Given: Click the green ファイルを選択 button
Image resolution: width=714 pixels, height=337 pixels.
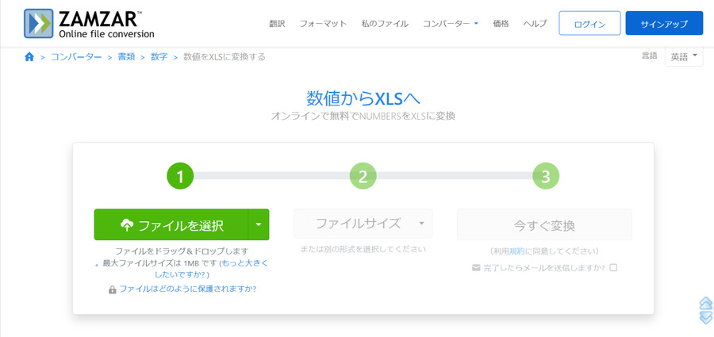Looking at the screenshot, I should pos(171,224).
